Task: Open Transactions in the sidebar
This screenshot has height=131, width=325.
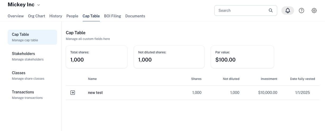Action: tap(32, 95)
